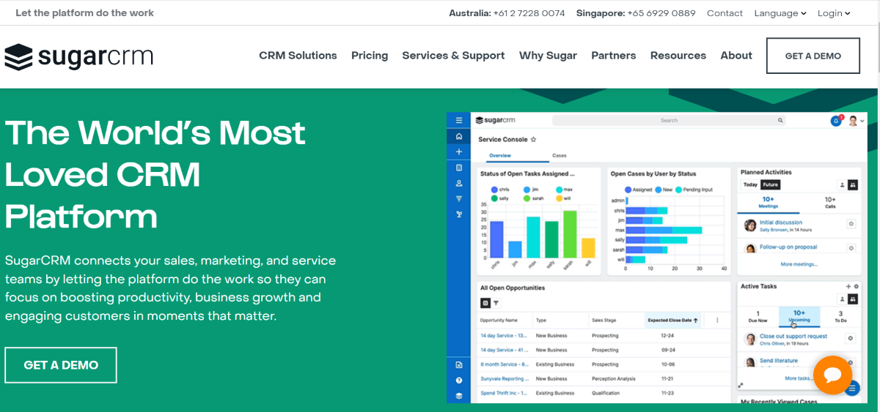The height and width of the screenshot is (412, 880).
Task: Toggle Future in Planned Activities
Action: tap(769, 184)
